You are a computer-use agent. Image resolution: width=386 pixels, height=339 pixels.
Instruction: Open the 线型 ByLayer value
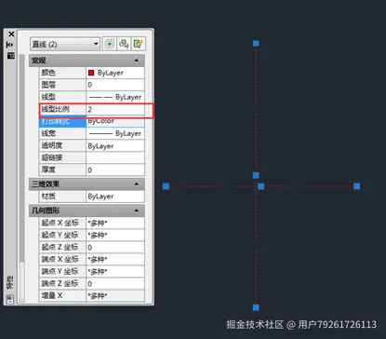click(x=115, y=97)
